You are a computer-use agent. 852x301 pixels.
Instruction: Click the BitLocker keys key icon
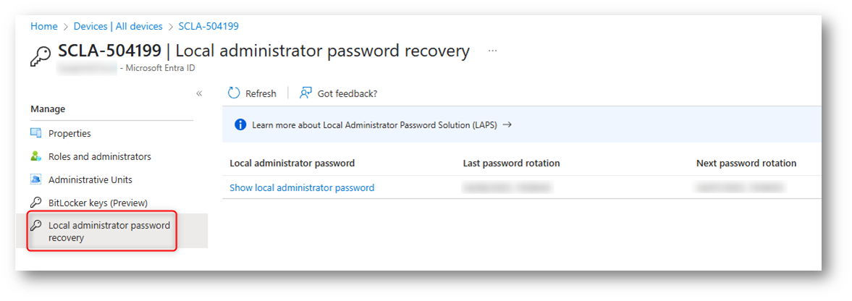[36, 203]
